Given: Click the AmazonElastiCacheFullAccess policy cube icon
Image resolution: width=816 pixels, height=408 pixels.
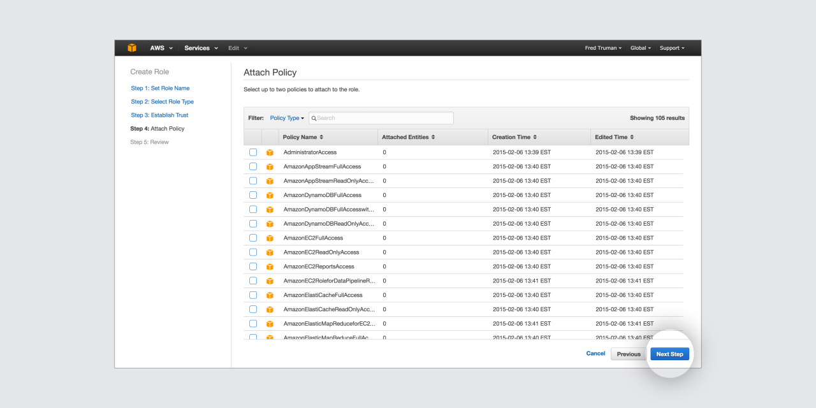Looking at the screenshot, I should [x=270, y=295].
